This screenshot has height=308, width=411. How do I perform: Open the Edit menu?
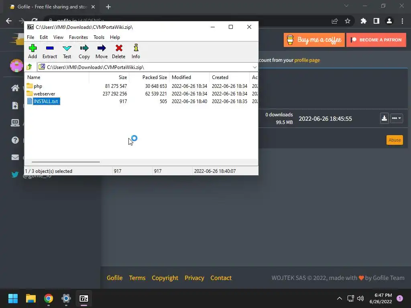point(43,37)
